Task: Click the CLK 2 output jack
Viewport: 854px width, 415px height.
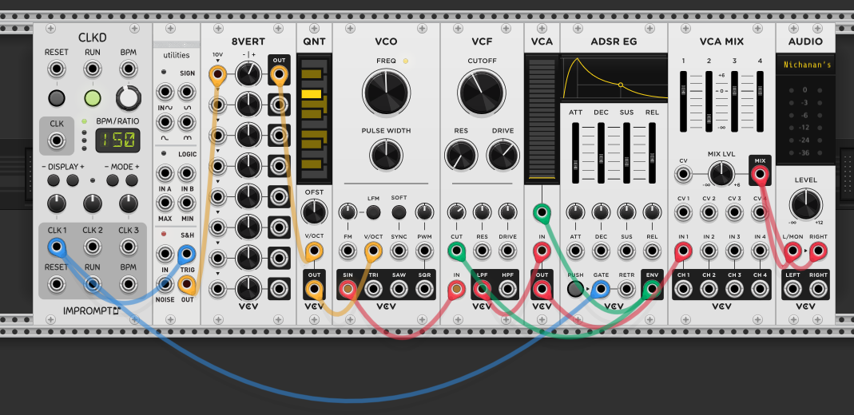Action: [92, 247]
